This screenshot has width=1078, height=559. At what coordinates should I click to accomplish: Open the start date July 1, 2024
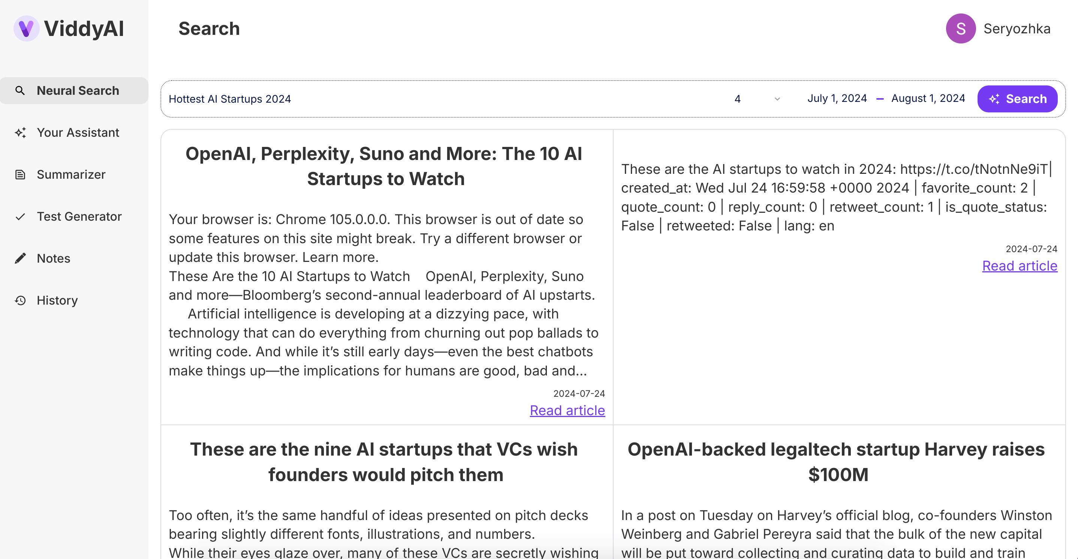coord(837,98)
